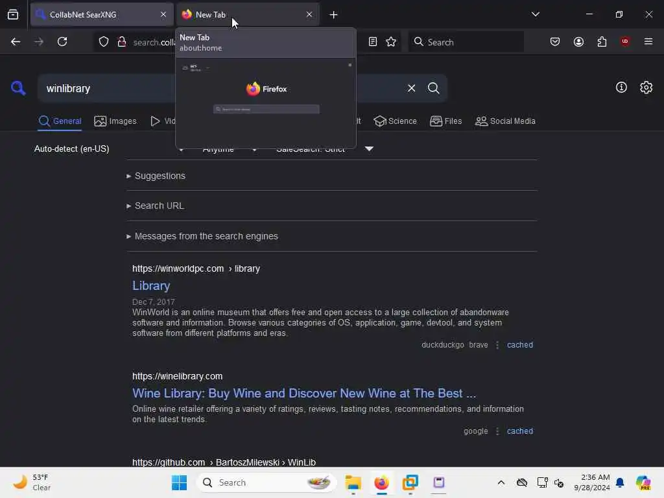Viewport: 664px width, 498px height.
Task: Open the Save to Pocket icon
Action: pos(555,41)
